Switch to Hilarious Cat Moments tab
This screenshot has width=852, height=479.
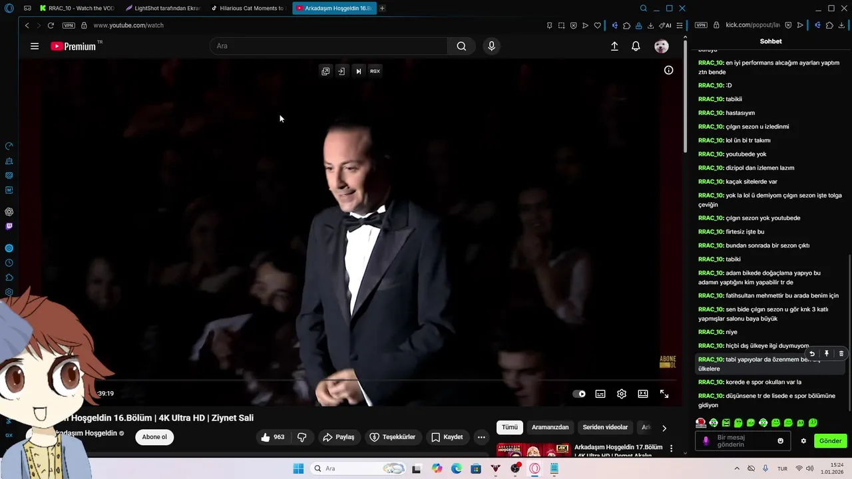[248, 8]
